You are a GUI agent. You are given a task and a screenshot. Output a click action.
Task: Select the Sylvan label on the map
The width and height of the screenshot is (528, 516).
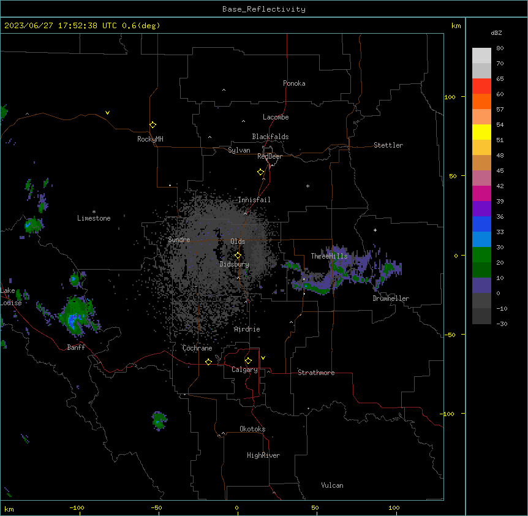[x=239, y=150]
